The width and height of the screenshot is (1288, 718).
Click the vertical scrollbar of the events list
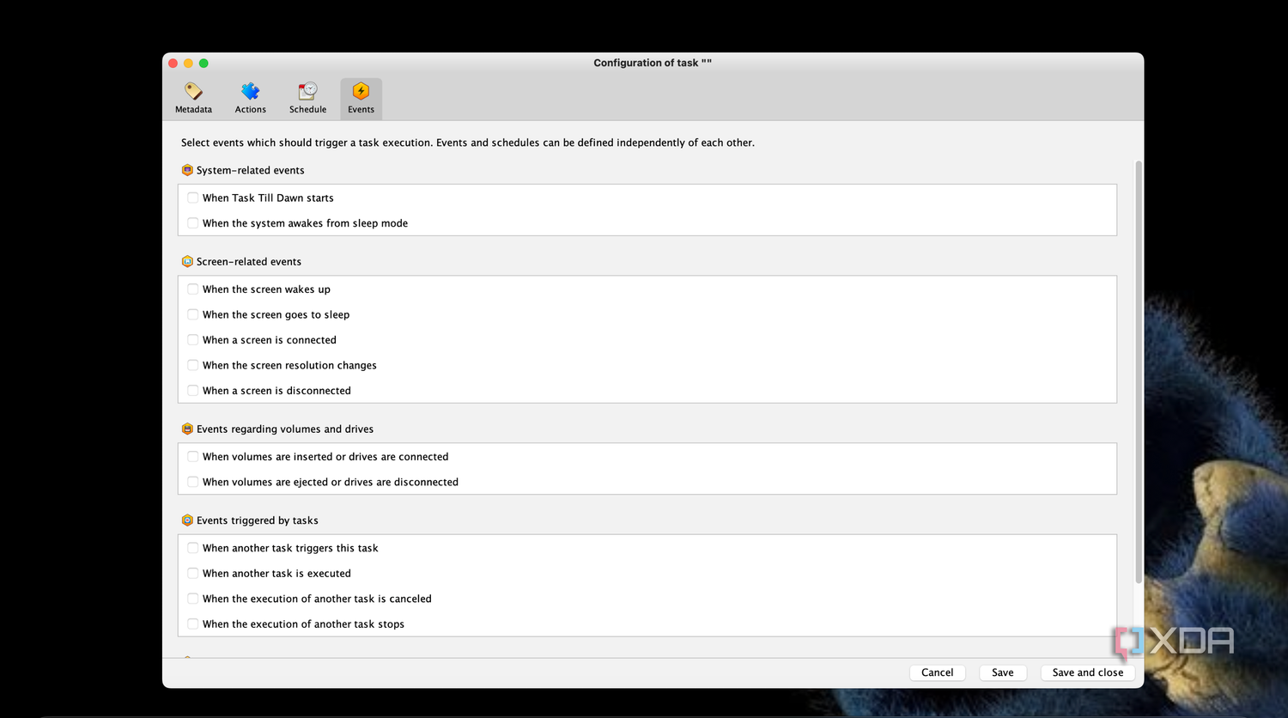coord(1139,371)
